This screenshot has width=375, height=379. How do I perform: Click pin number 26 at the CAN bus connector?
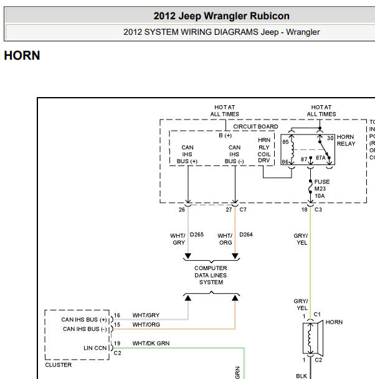click(x=182, y=210)
